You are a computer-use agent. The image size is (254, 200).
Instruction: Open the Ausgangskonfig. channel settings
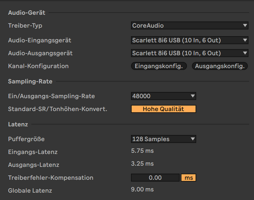220,66
